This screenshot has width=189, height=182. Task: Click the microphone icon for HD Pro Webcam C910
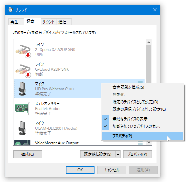coord(22,89)
